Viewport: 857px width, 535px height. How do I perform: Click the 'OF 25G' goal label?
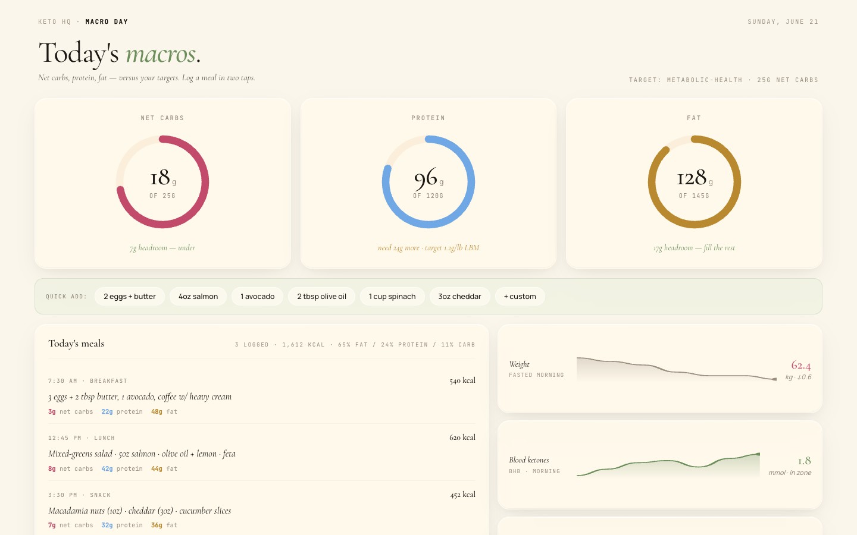click(162, 196)
